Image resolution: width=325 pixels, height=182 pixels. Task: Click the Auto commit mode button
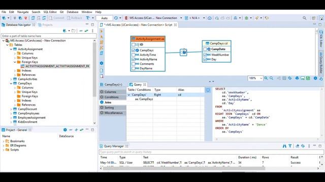[105, 18]
